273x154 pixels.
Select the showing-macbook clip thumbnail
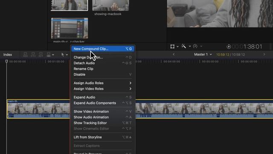click(110, 6)
